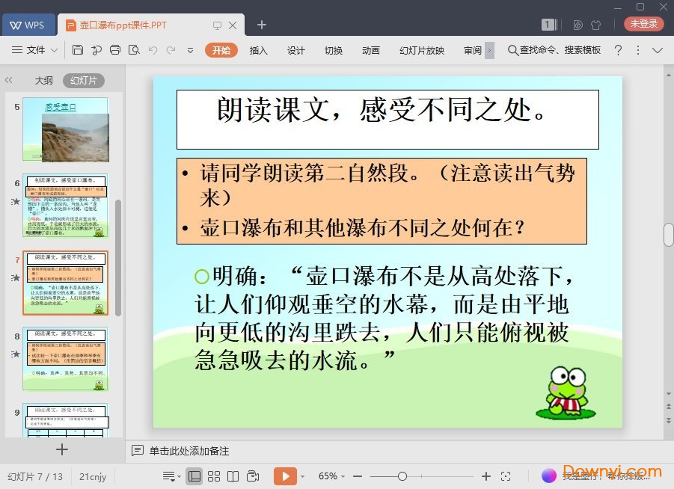This screenshot has width=674, height=489.
Task: Open the slideshow play options dropdown arrow
Action: coord(303,476)
